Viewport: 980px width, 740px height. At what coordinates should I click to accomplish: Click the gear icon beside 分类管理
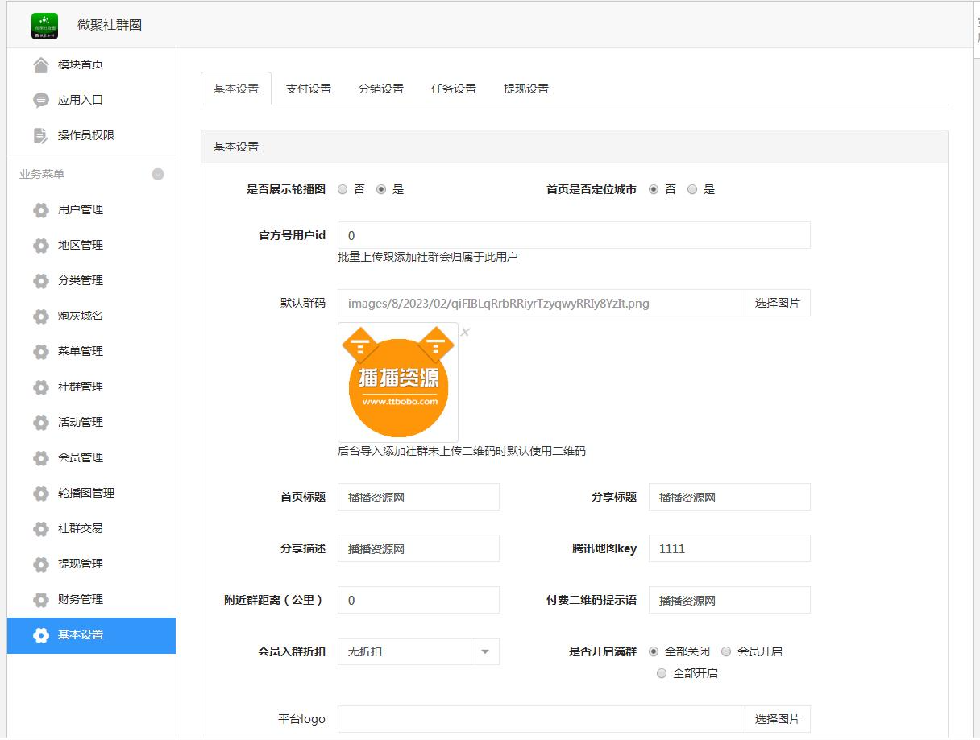tap(41, 280)
